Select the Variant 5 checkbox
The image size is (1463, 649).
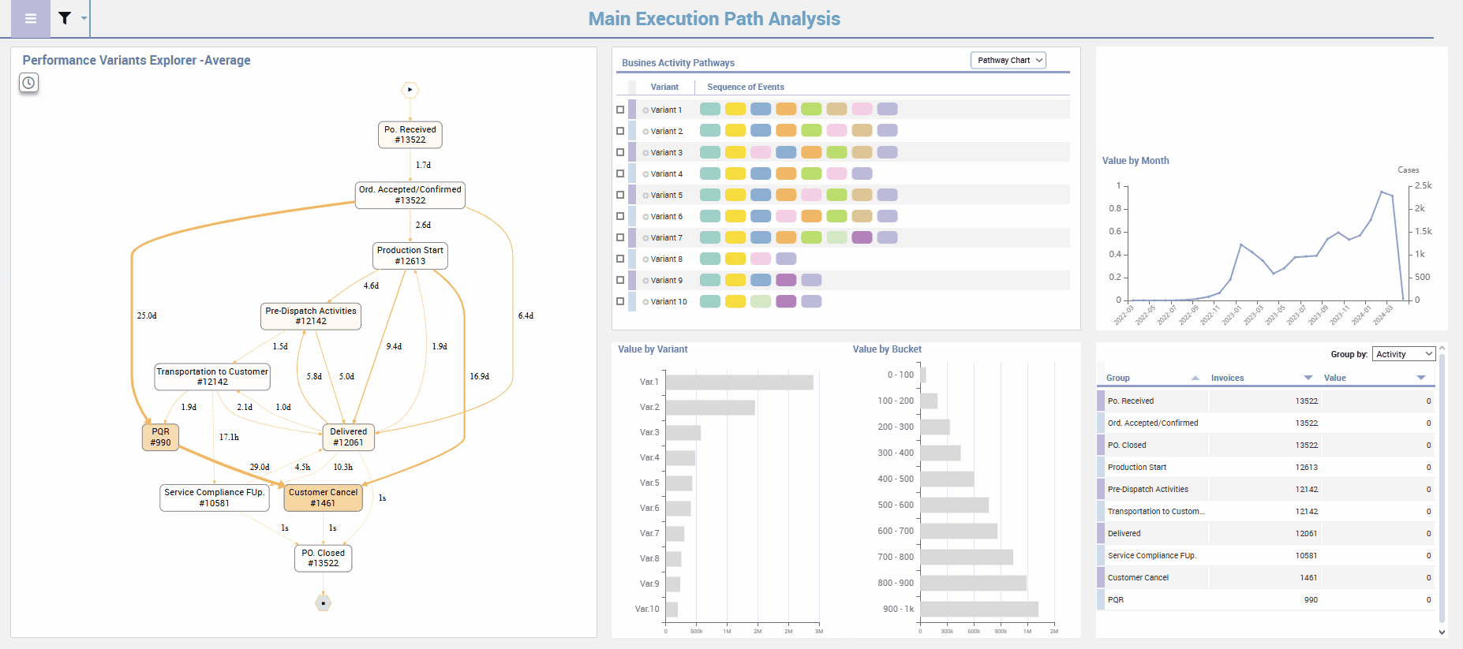coord(620,195)
